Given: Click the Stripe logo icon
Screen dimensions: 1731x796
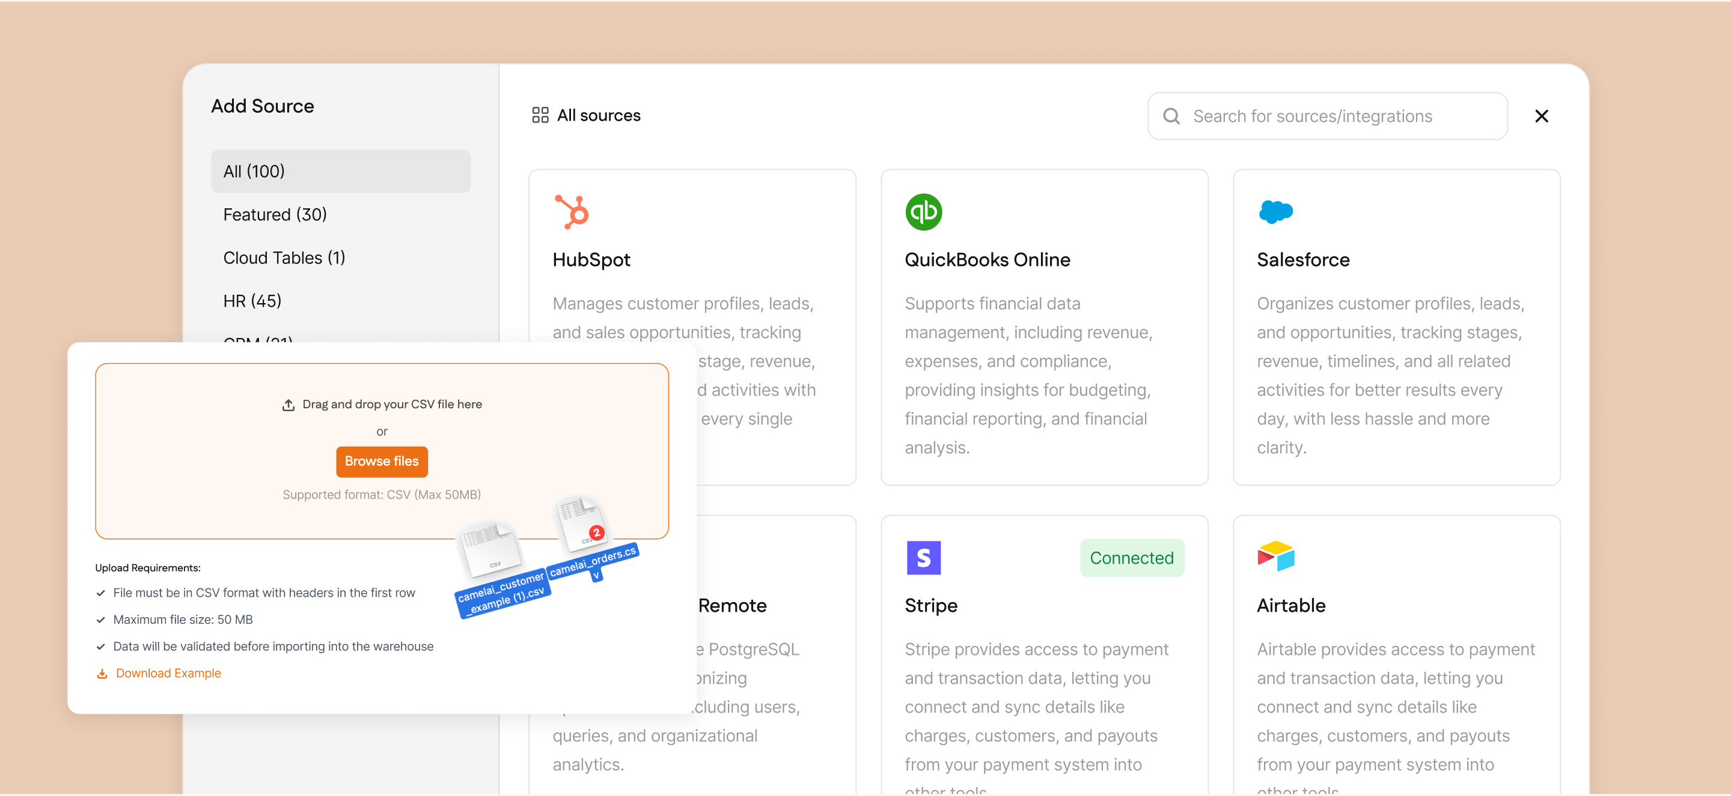Looking at the screenshot, I should tap(923, 557).
